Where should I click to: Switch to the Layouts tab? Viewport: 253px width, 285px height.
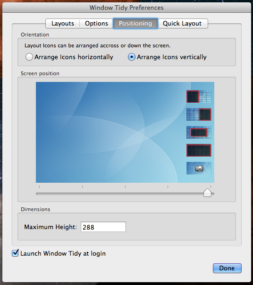[x=62, y=24]
